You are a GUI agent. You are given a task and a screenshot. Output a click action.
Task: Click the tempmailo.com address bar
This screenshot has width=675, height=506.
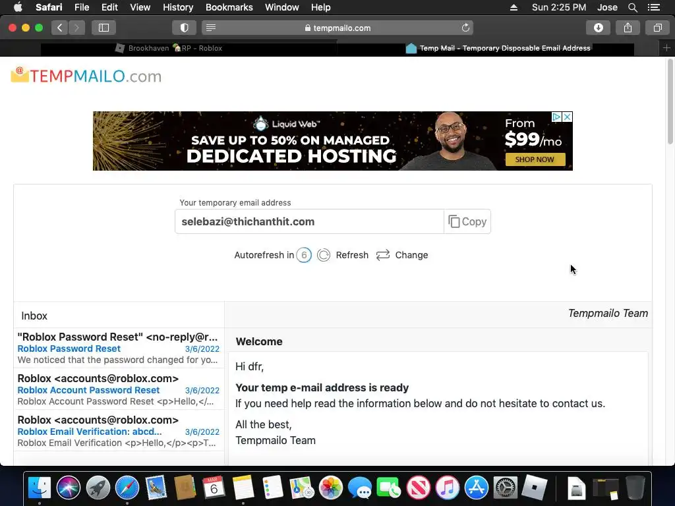tap(337, 28)
